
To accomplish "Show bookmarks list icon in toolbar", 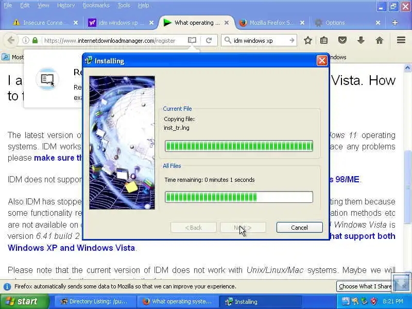I will 324,41.
